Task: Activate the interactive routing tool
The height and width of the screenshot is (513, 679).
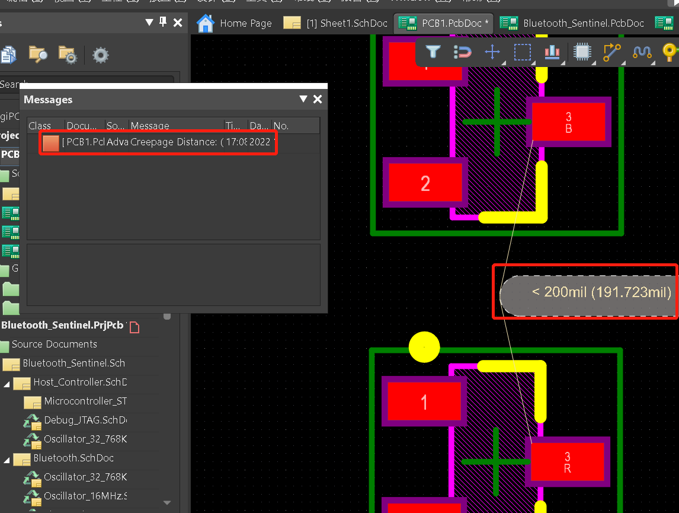Action: (x=611, y=52)
